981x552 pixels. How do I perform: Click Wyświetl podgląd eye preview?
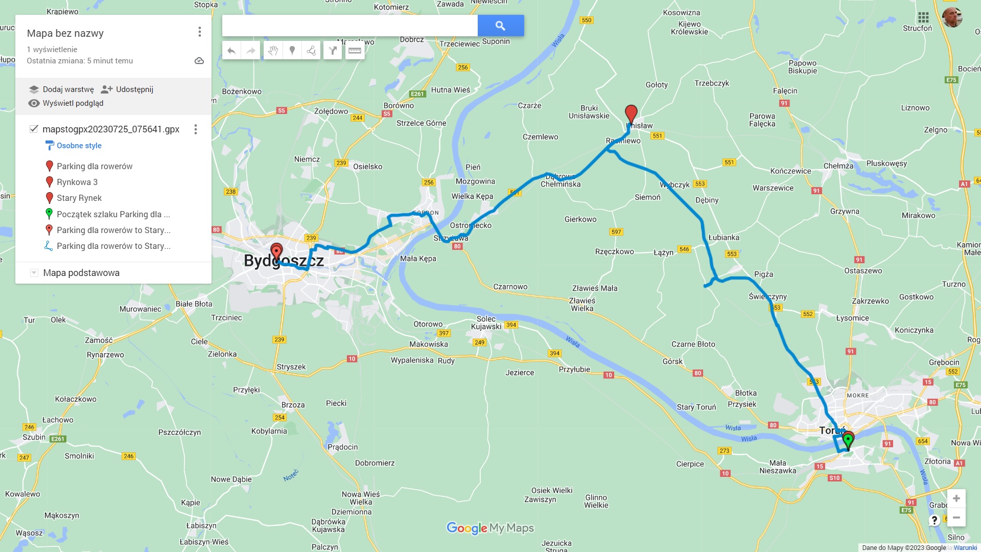point(66,103)
